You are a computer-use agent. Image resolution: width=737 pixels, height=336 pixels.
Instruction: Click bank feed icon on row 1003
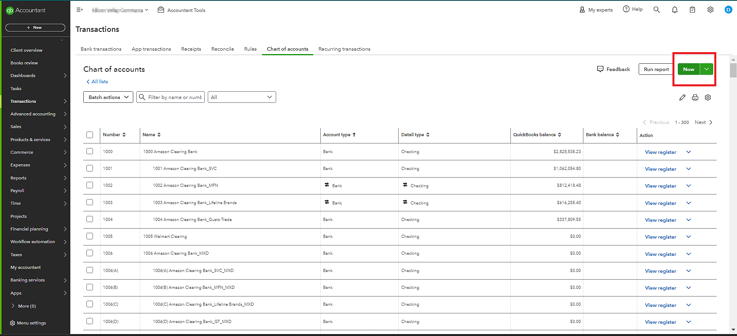[327, 202]
